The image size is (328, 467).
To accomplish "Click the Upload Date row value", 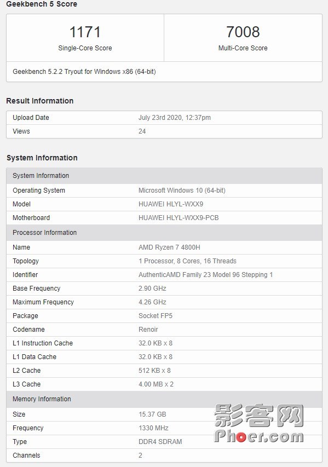I will pyautogui.click(x=174, y=118).
